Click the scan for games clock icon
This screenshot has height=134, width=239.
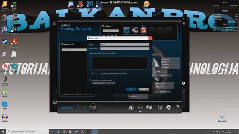pyautogui.click(x=108, y=35)
